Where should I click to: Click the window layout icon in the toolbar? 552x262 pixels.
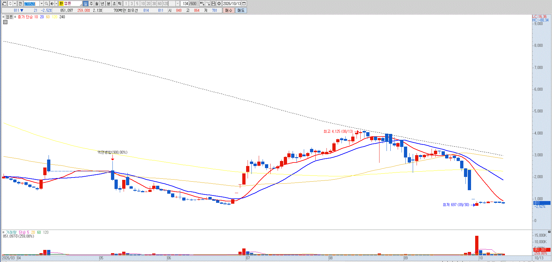[4, 4]
